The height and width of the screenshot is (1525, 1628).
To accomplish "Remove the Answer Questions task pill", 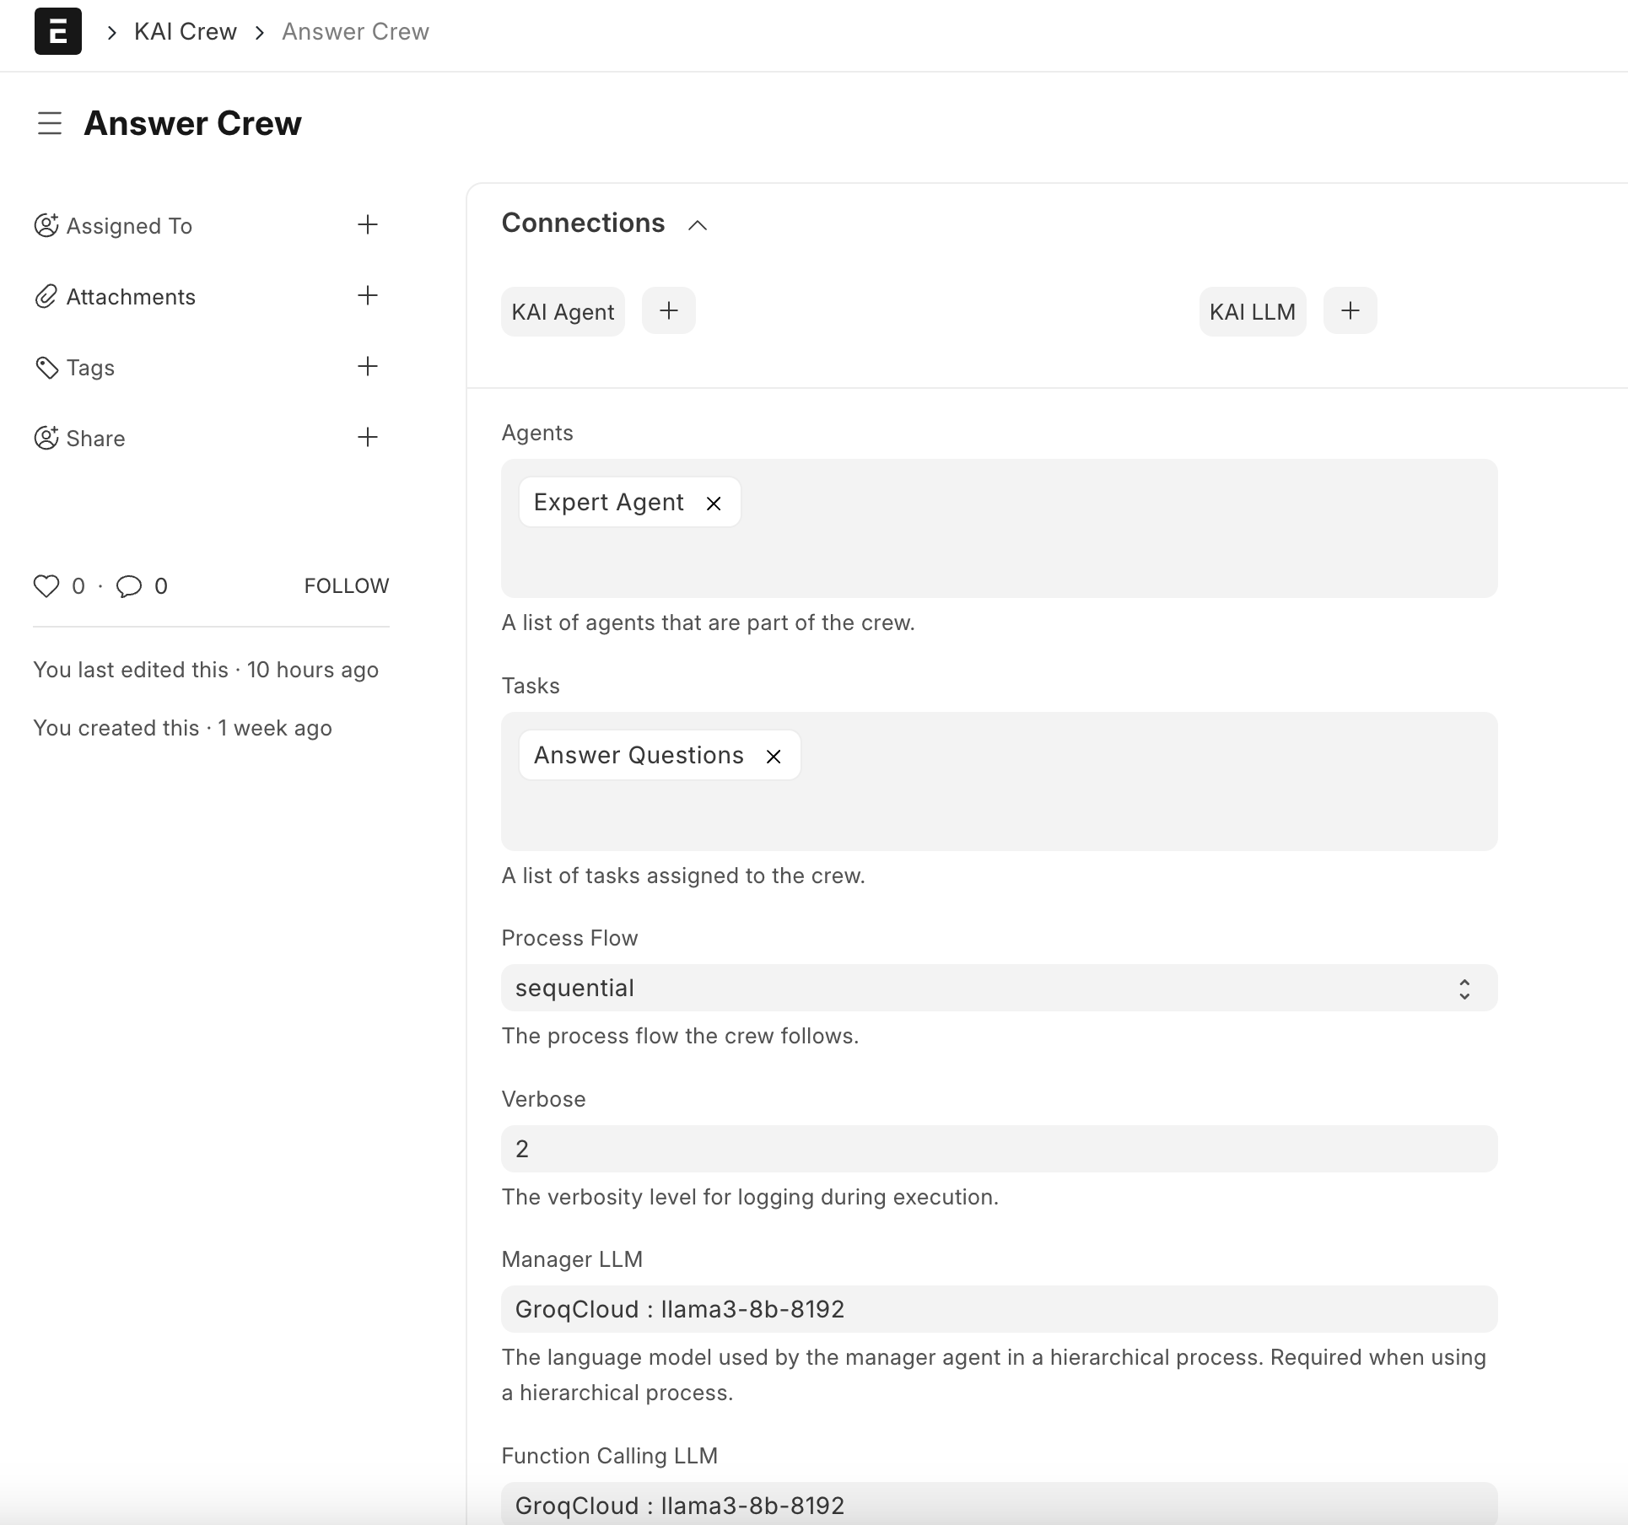I will pyautogui.click(x=774, y=757).
